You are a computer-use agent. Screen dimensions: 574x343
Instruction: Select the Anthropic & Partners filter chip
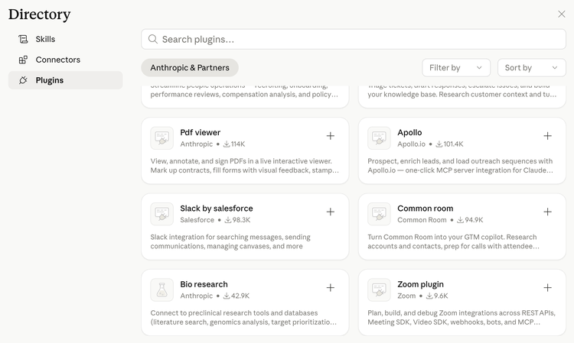[190, 68]
